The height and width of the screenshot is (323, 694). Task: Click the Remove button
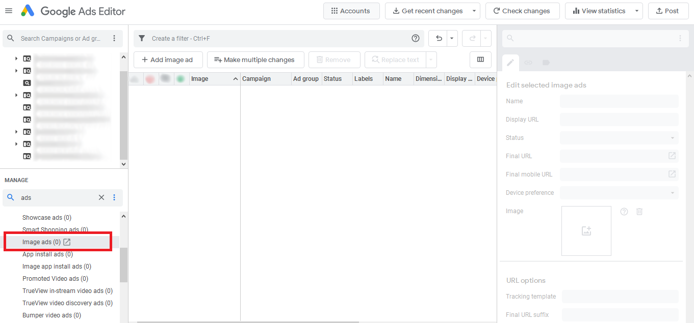tap(334, 60)
